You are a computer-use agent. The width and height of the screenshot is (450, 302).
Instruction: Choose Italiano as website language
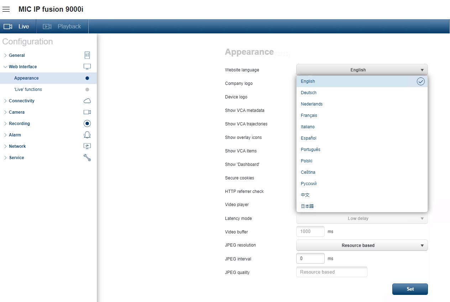pyautogui.click(x=362, y=127)
